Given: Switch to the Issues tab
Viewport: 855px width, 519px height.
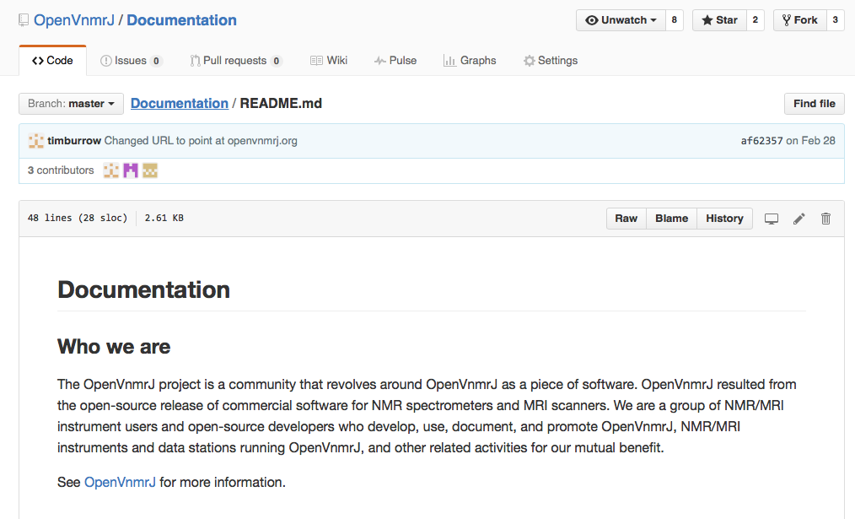Looking at the screenshot, I should pyautogui.click(x=131, y=61).
